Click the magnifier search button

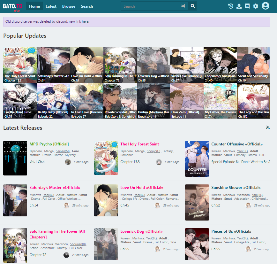192,6
